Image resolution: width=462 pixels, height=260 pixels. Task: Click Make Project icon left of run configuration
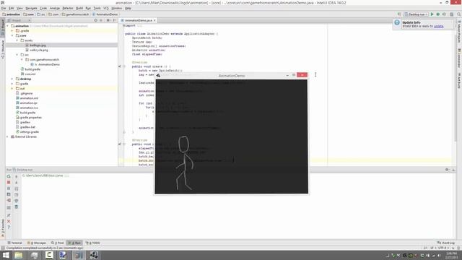[x=399, y=14]
